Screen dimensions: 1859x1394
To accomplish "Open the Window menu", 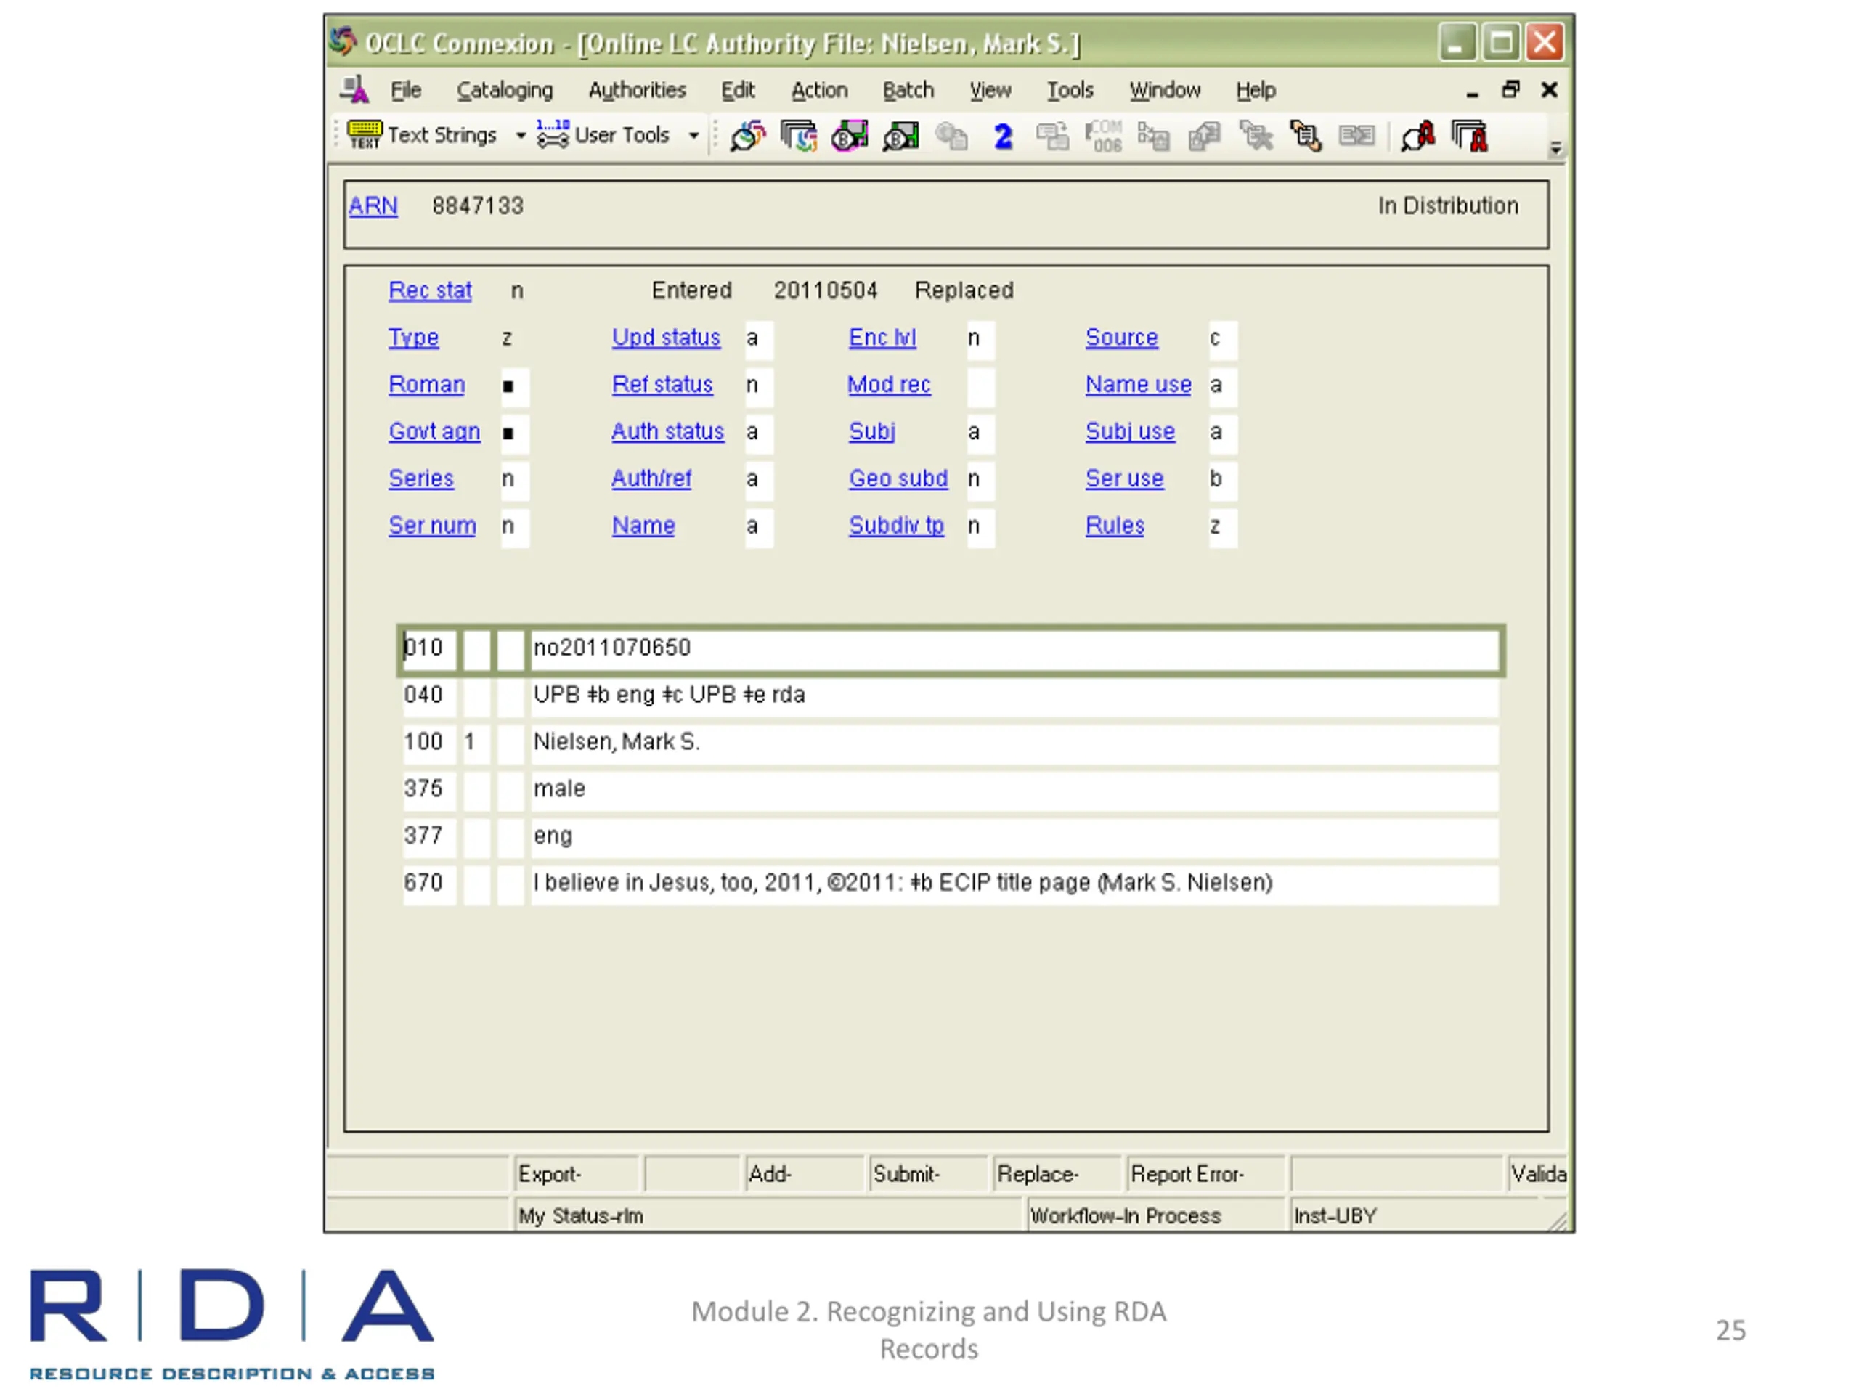I will pyautogui.click(x=1165, y=90).
